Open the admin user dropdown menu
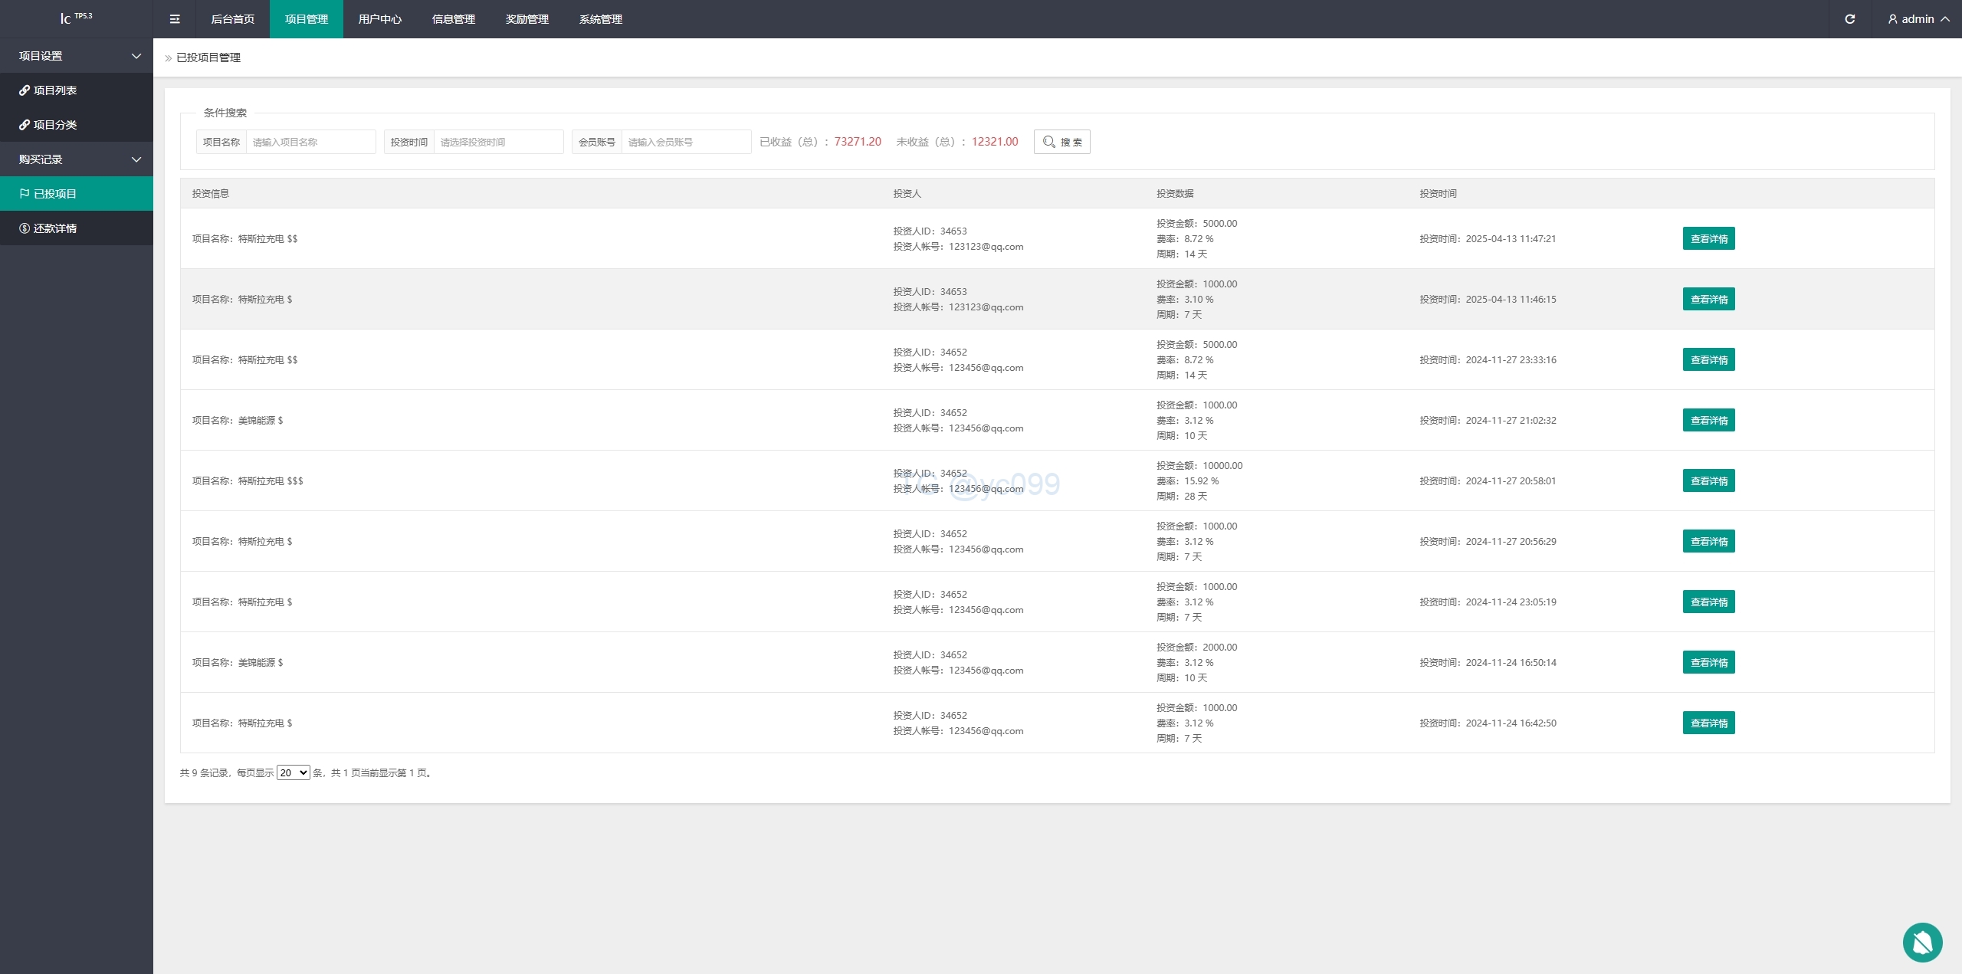1962x974 pixels. (1918, 19)
